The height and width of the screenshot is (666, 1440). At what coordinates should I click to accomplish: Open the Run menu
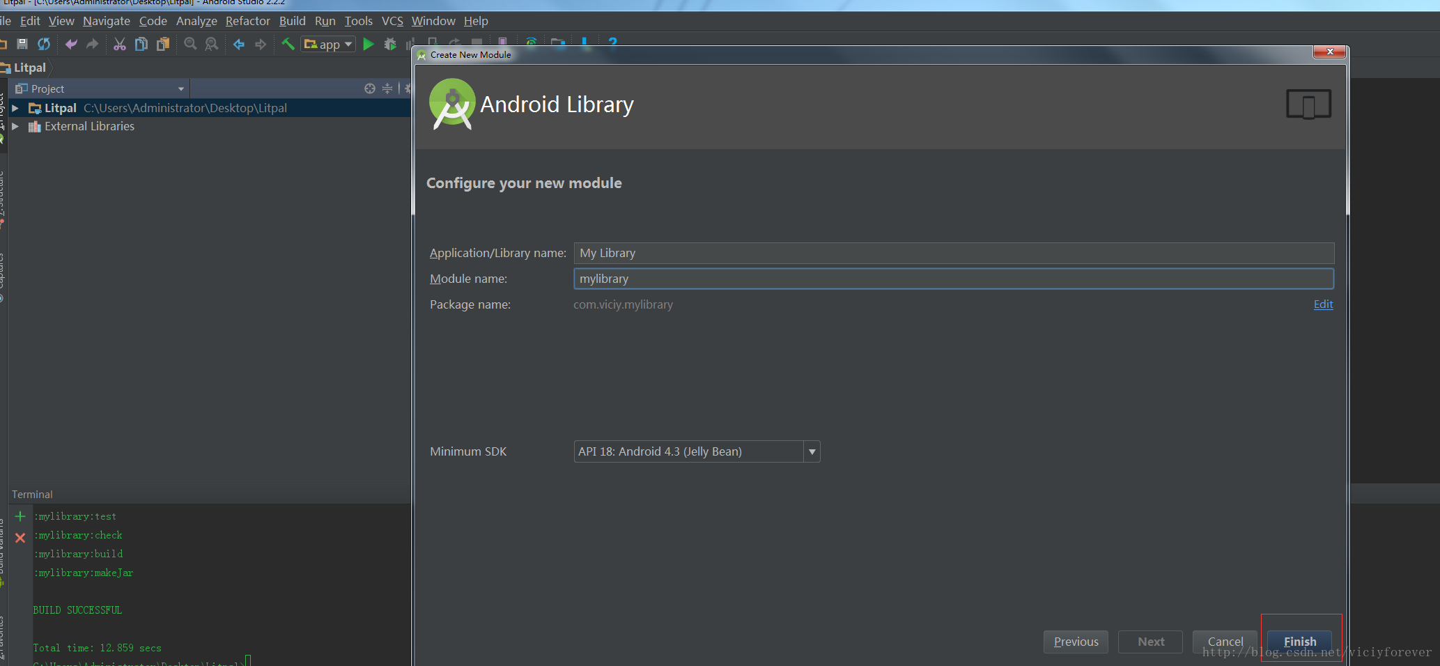[x=325, y=21]
